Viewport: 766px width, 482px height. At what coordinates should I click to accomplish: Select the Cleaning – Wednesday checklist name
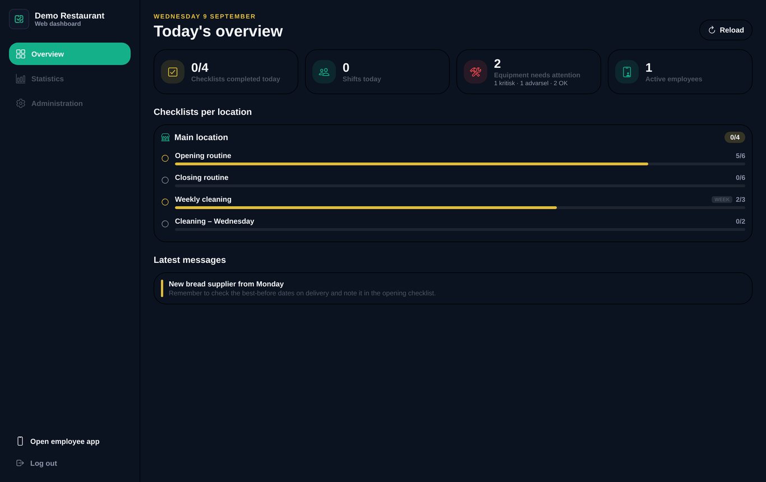click(214, 221)
